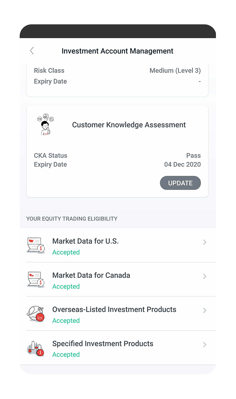Screen dimensions: 236x399
Task: Tap the Specified Investment Products candlestick icon
Action: pyautogui.click(x=36, y=348)
